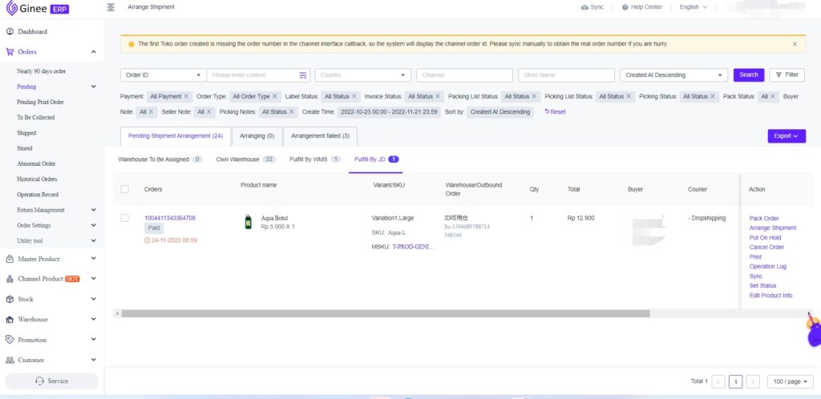Click the Promotion tag icon

tap(10, 340)
